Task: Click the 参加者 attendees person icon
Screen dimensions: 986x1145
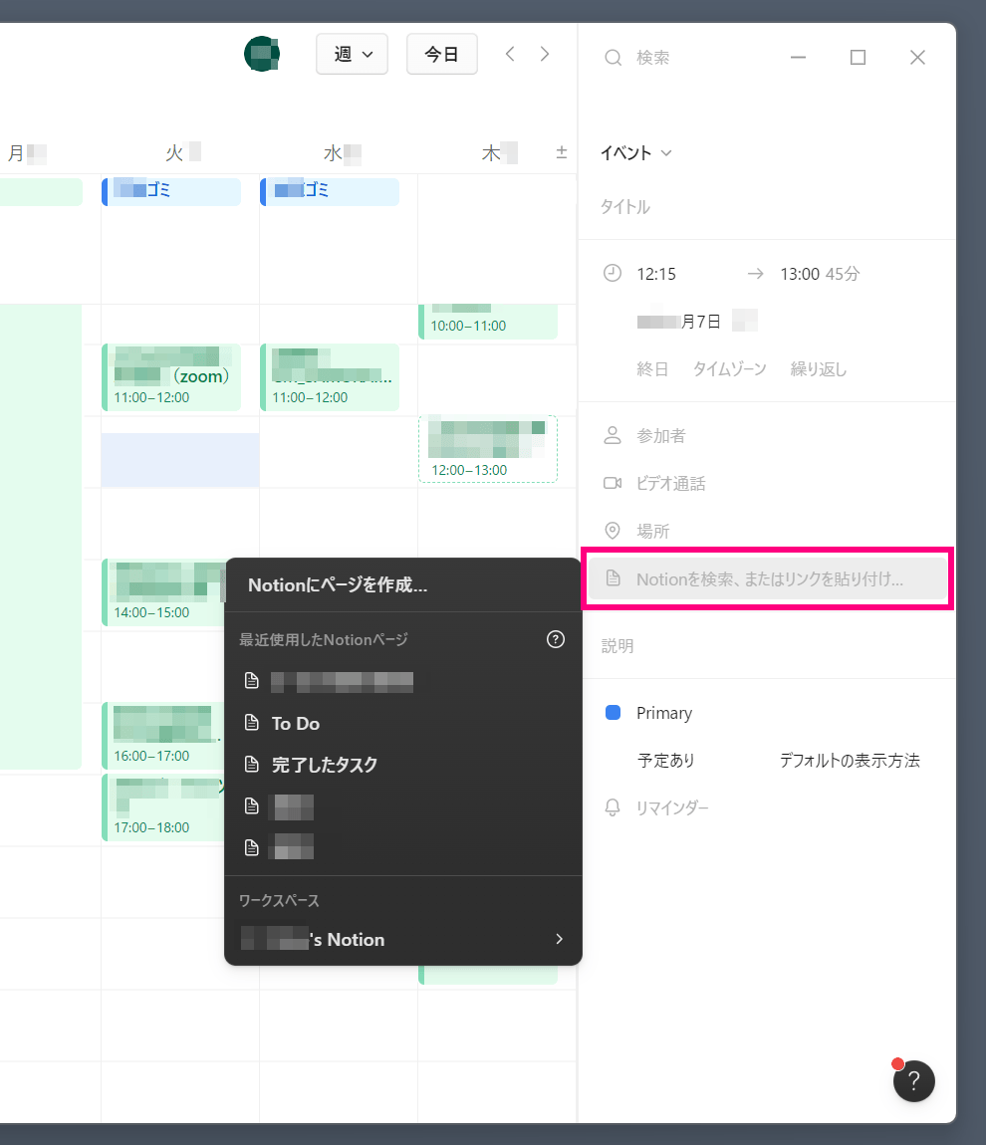Action: (614, 435)
